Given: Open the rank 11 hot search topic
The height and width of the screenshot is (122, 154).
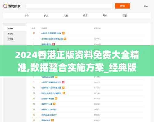Looking at the screenshot, I should tap(51, 93).
